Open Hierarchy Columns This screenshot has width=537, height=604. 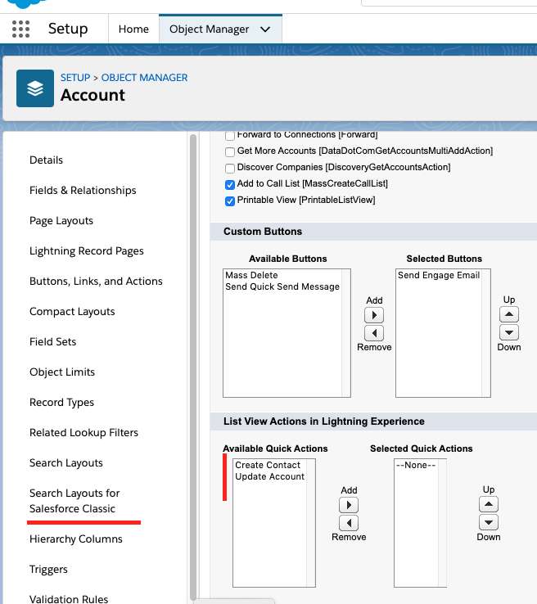(76, 539)
